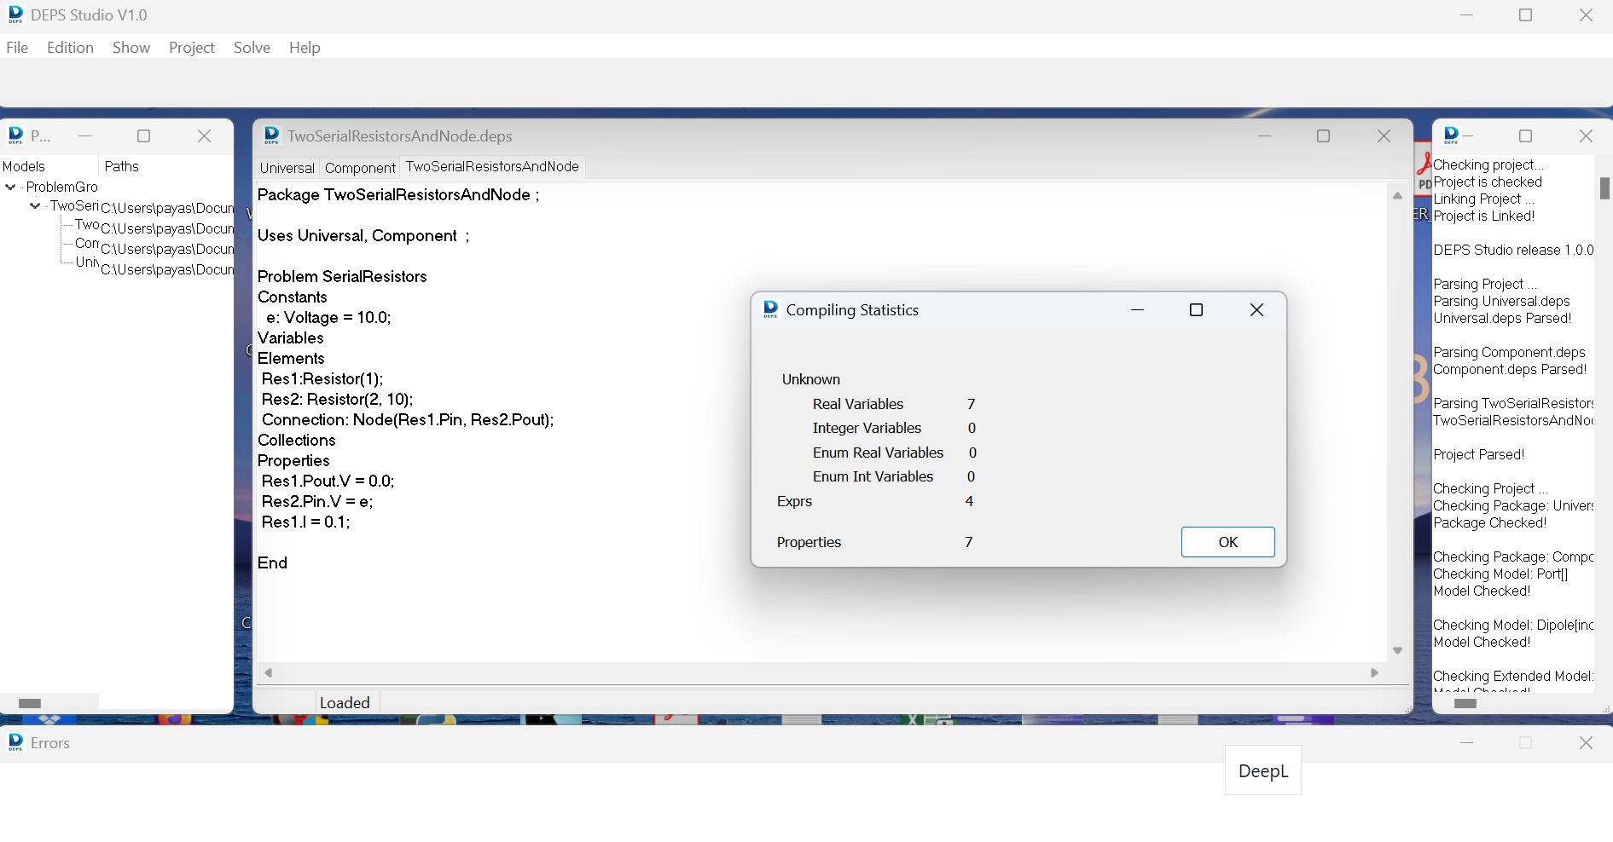Screen dimensions: 1613x842
Task: Maximize the log output panel
Action: [1525, 136]
